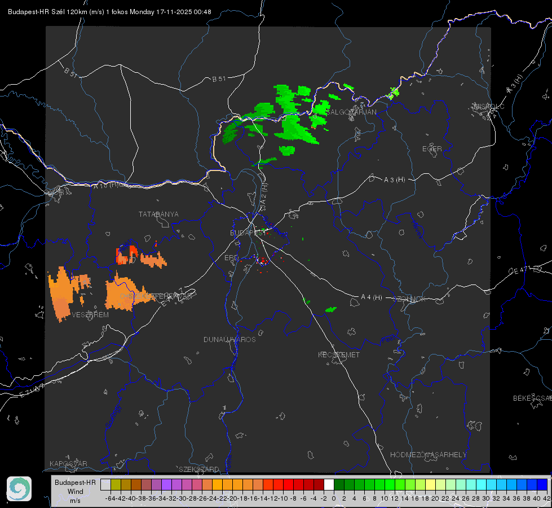Click the A 4 (H) road label
Image resolution: width=552 pixels, height=508 pixels.
click(372, 297)
